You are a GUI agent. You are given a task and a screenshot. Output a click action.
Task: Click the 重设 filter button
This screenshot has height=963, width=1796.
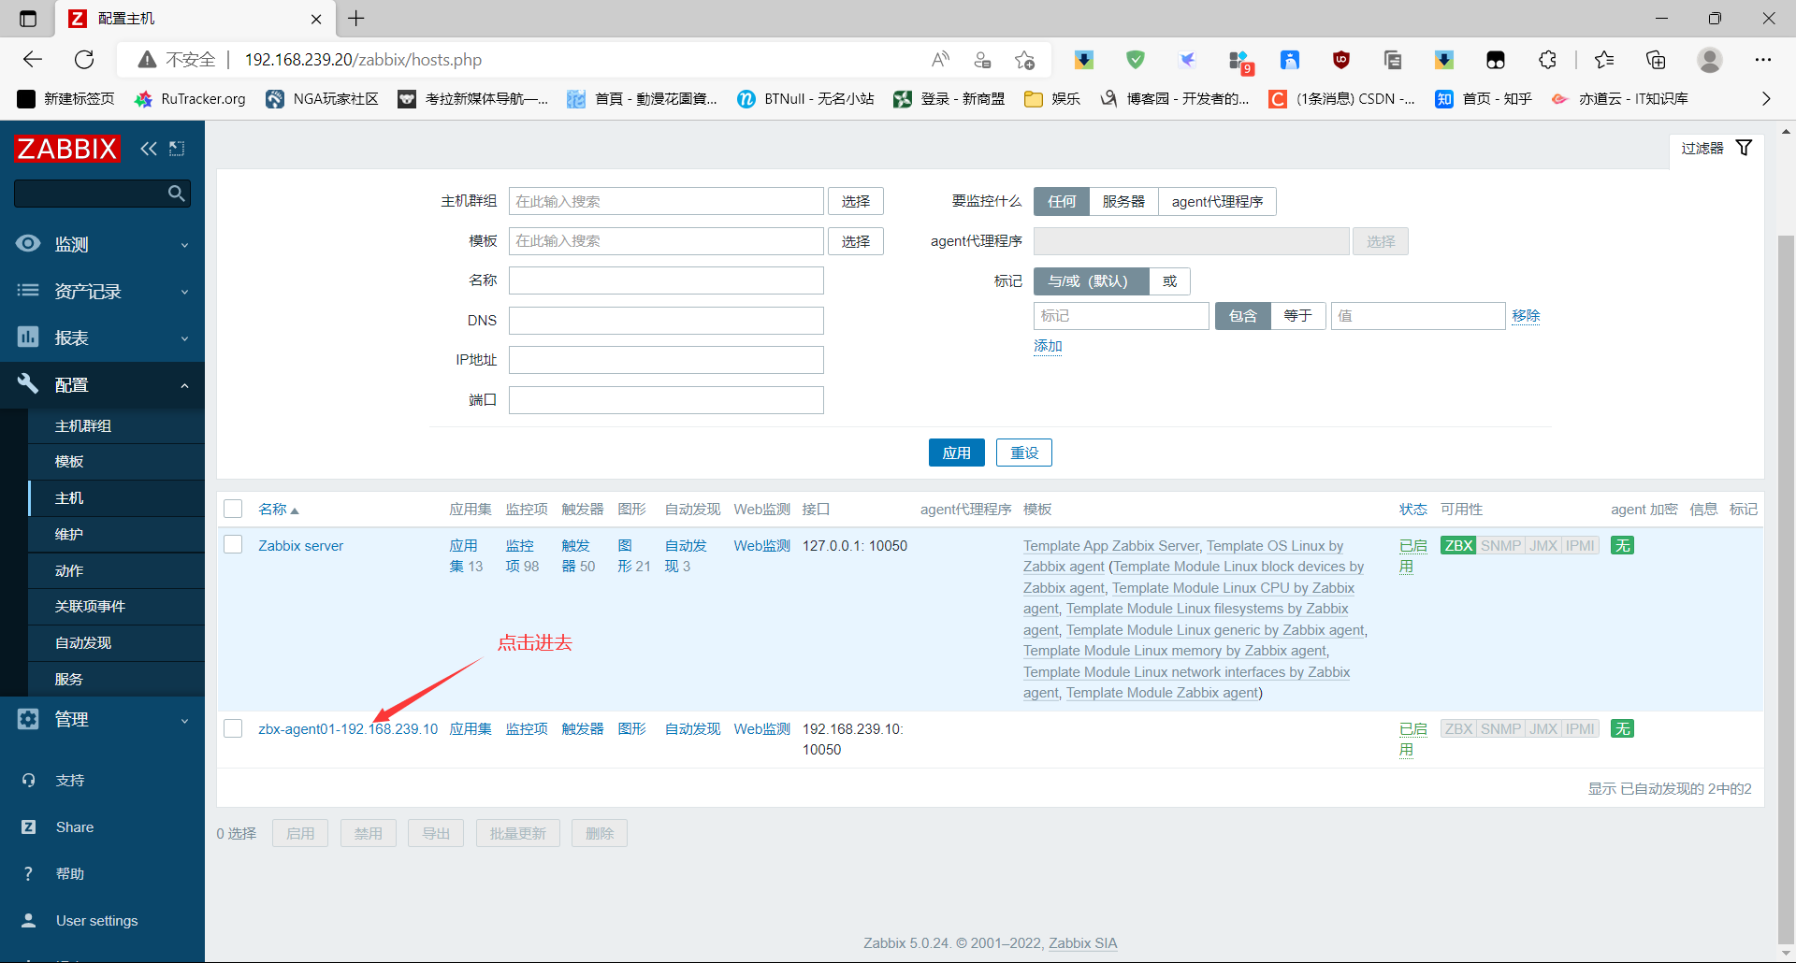pos(1024,453)
